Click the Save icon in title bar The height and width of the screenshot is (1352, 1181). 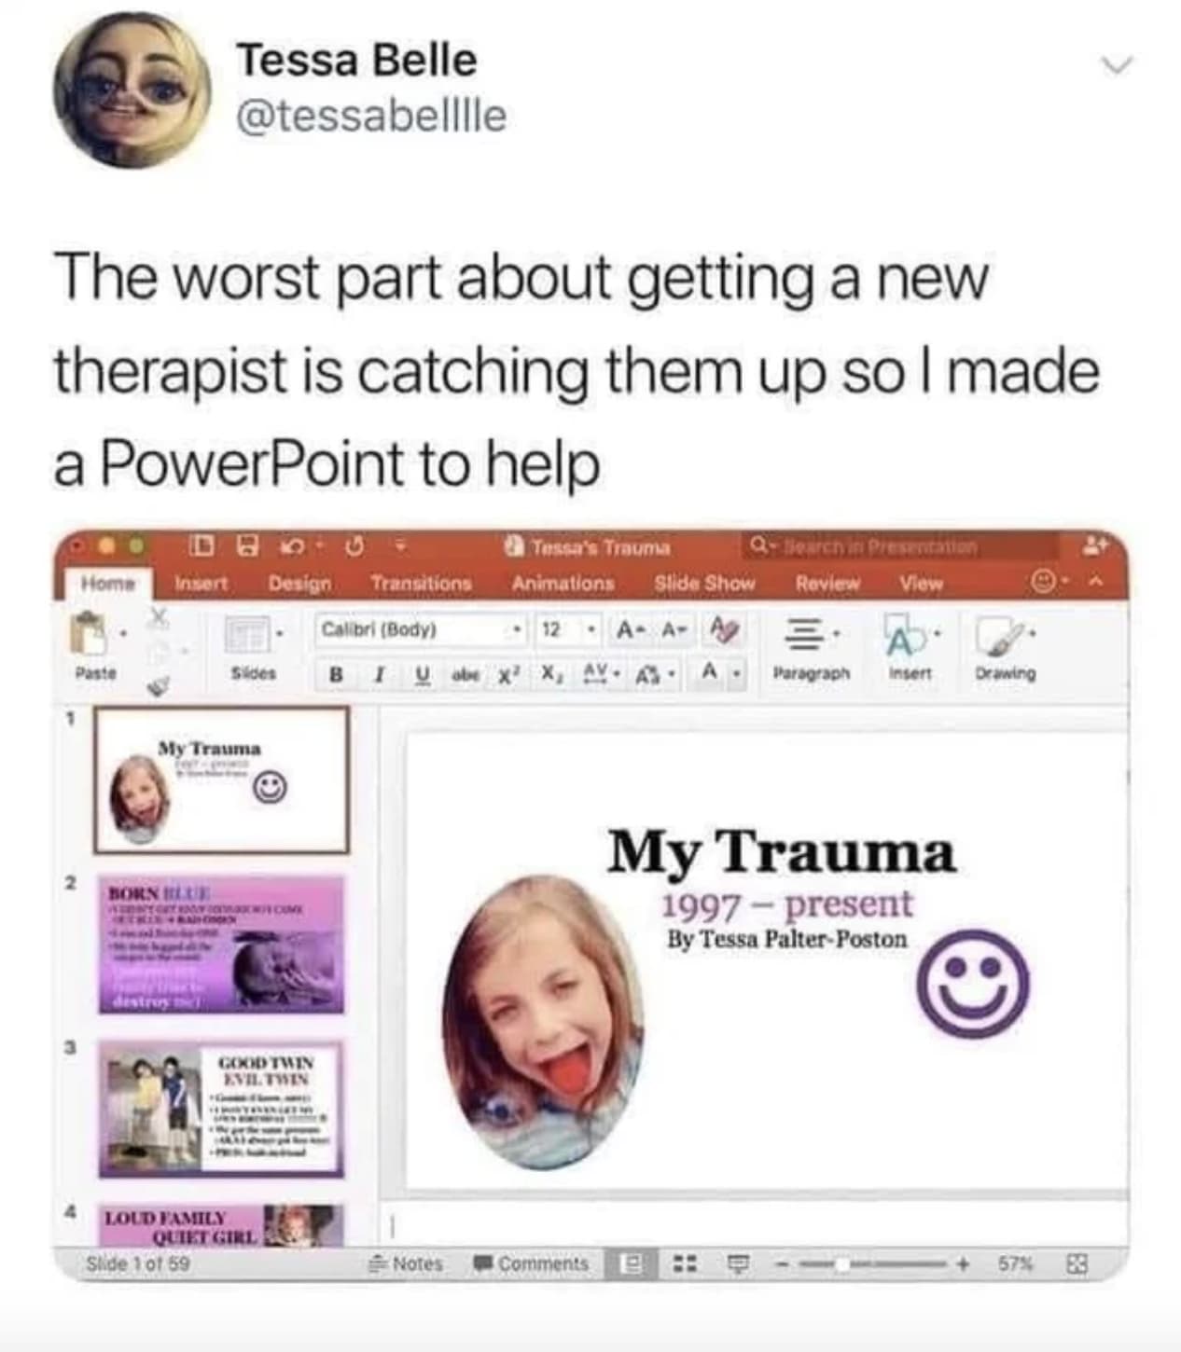pos(246,545)
